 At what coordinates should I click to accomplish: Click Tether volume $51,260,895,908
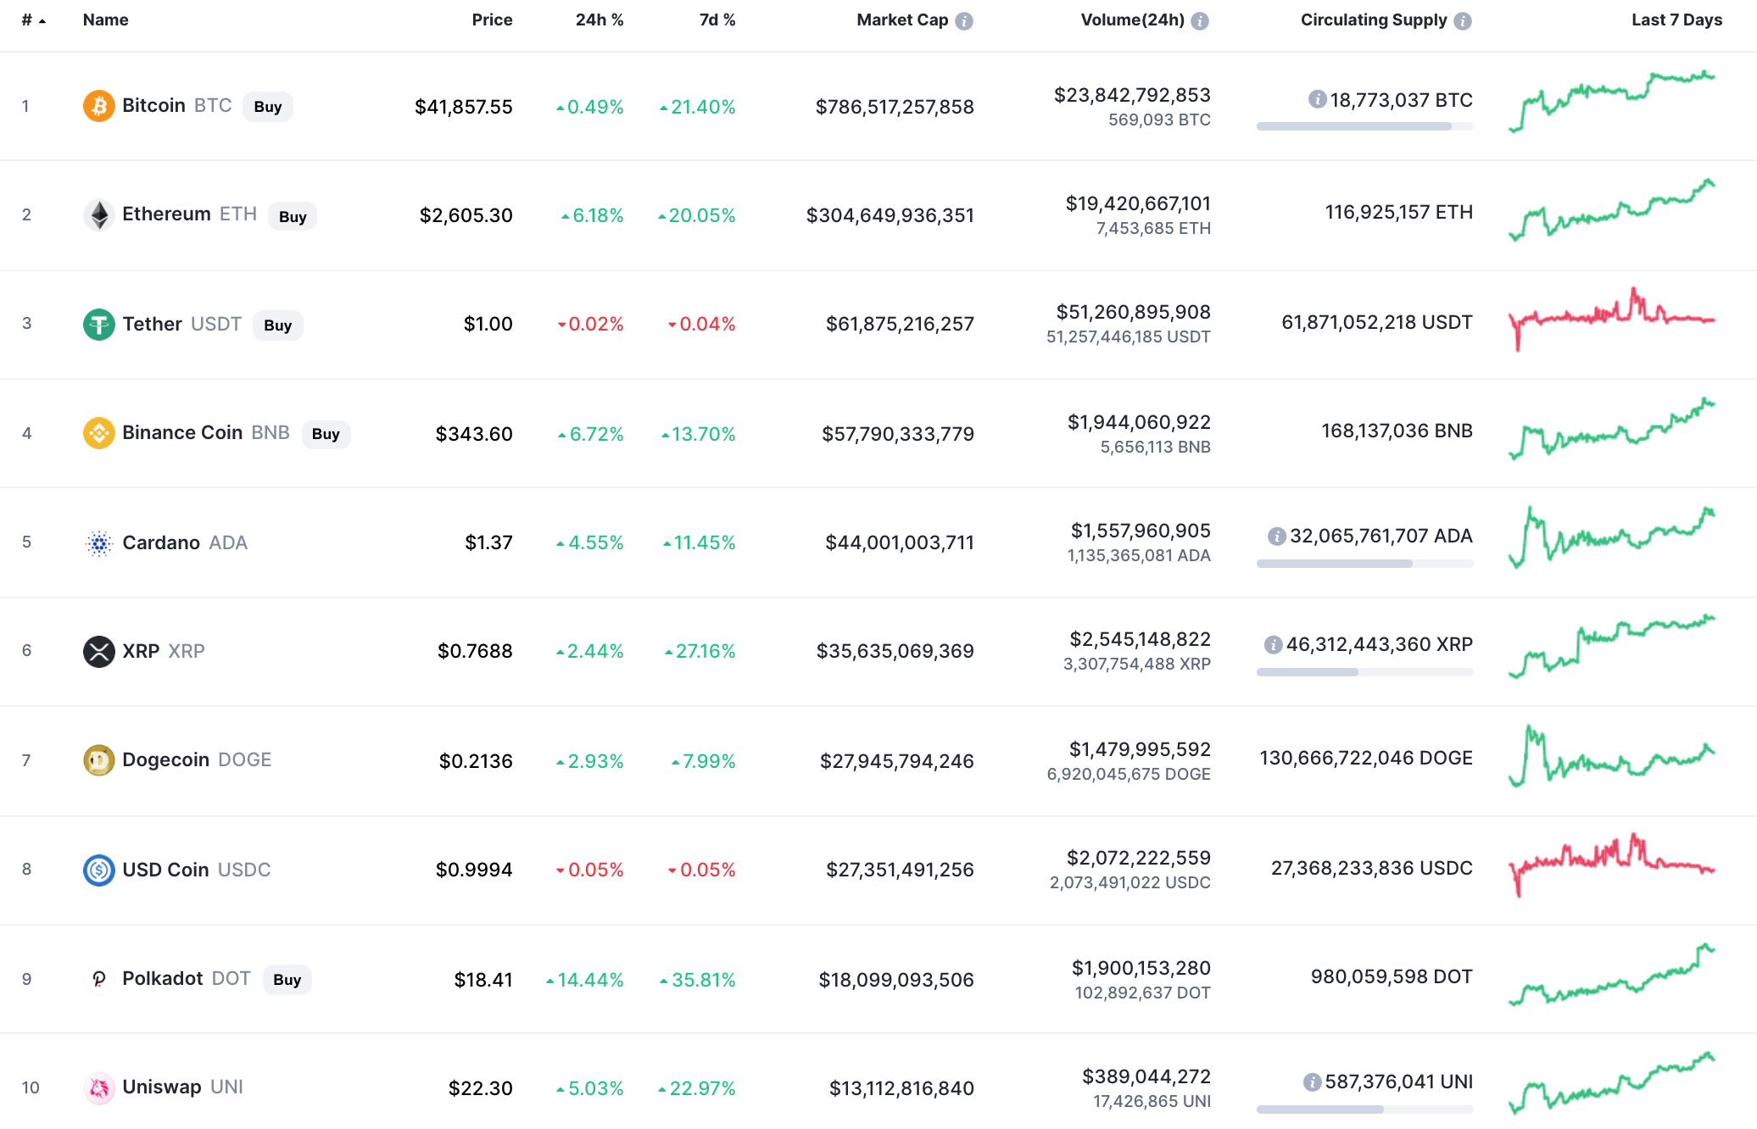click(x=1134, y=312)
